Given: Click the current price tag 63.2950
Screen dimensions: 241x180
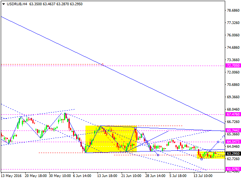Looking at the screenshot, I should (233, 153).
